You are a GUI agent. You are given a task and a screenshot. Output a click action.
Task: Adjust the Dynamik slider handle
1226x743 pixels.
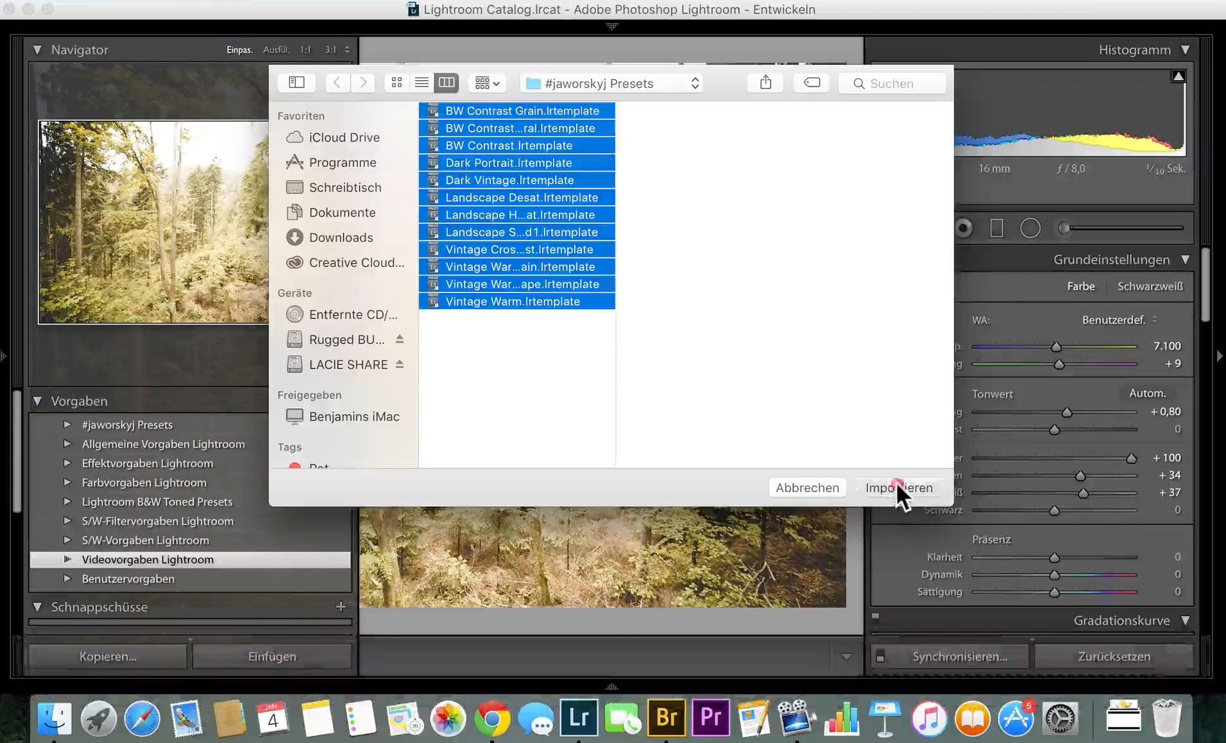[x=1054, y=575]
